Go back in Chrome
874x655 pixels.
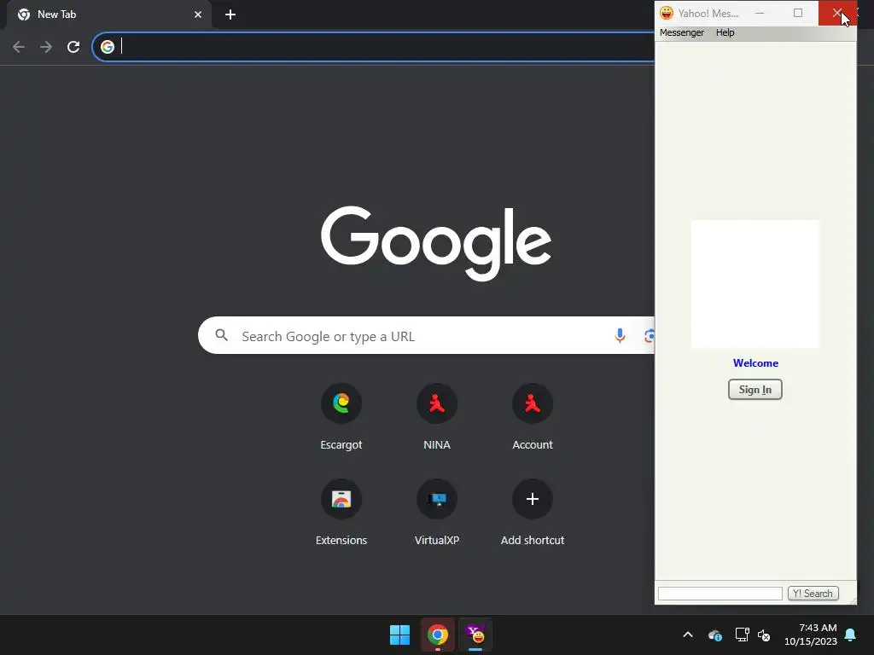pyautogui.click(x=19, y=47)
